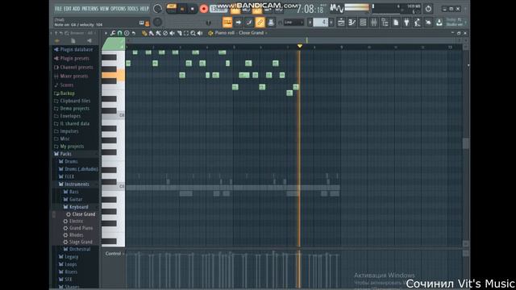Viewport: 516px width, 290px height.
Task: Expand the Drums folder
Action: 71,161
